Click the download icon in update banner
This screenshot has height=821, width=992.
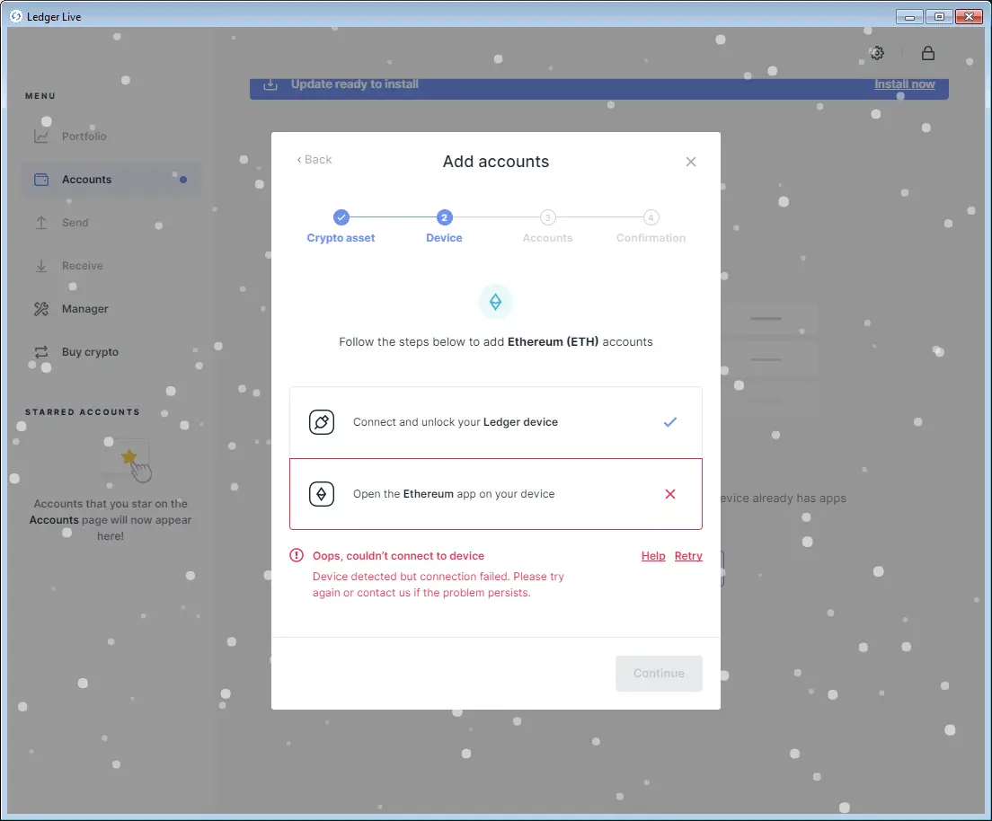click(270, 84)
